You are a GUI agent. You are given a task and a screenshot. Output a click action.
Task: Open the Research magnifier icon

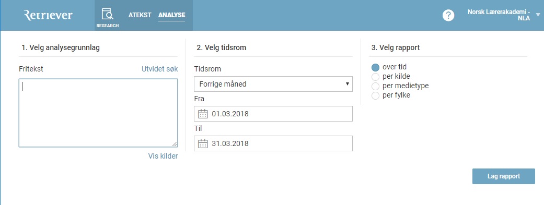[x=108, y=15]
